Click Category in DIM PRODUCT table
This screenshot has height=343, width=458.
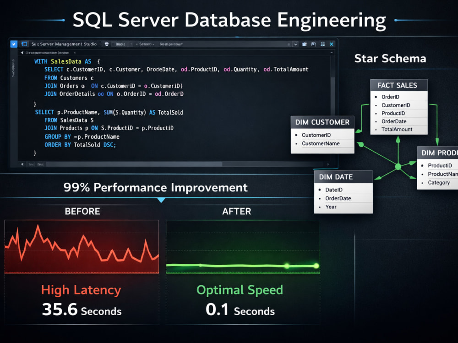point(439,183)
